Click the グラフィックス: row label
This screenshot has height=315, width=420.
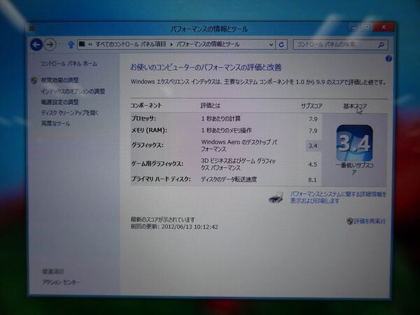[147, 145]
